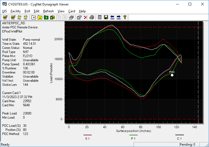Screen dimensions: 209x147
Task: Click the 'Load (Pounds)' axis label
Action: (x=51, y=73)
